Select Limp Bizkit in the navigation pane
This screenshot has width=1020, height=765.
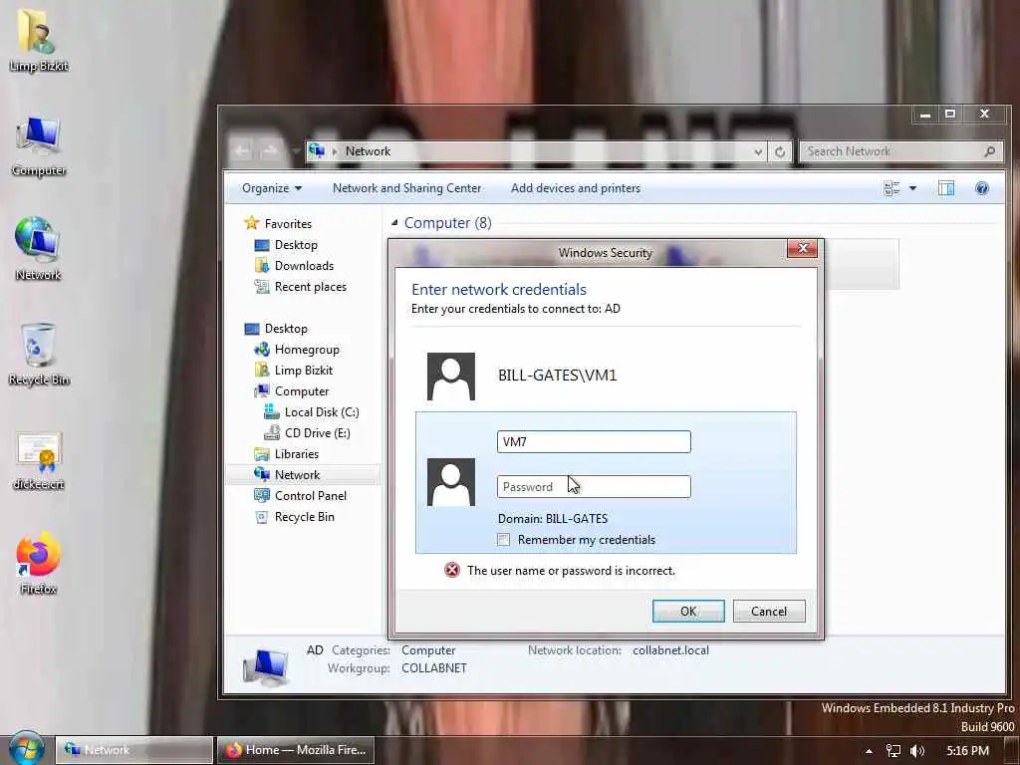point(303,371)
